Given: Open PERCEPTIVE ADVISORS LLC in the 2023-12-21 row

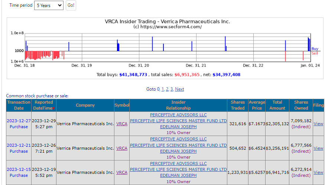Looking at the screenshot, I should [178, 139].
